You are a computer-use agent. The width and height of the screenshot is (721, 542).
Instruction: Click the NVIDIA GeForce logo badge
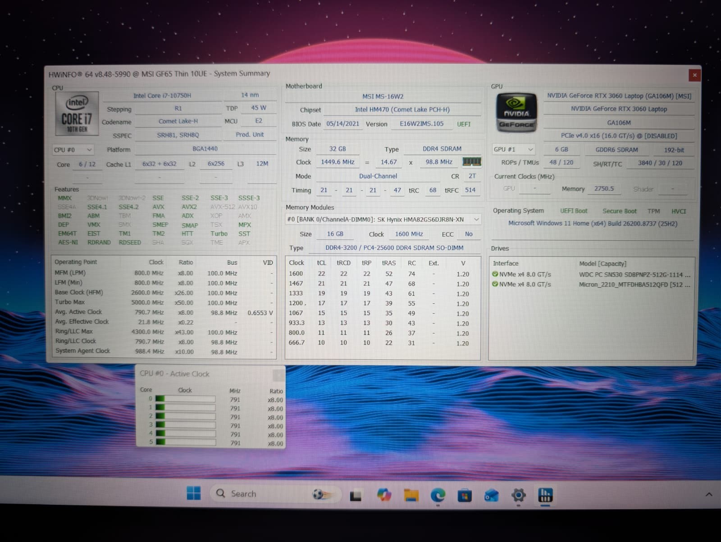coord(516,113)
